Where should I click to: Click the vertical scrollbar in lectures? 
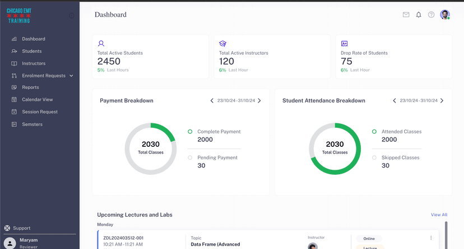446,234
